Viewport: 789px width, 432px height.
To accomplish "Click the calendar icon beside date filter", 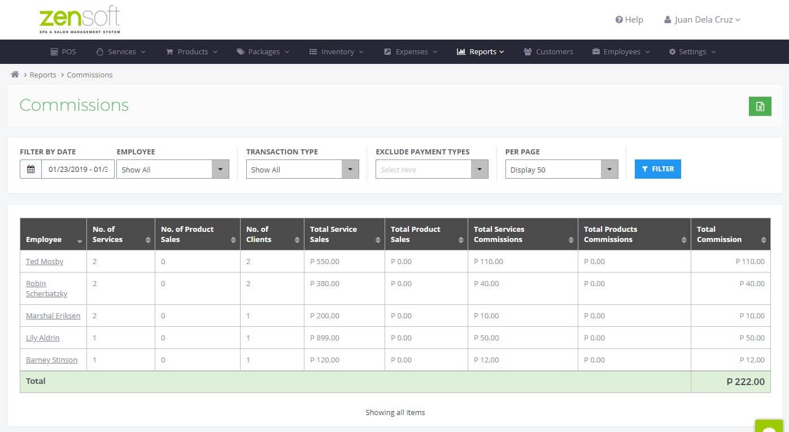I will 30,169.
